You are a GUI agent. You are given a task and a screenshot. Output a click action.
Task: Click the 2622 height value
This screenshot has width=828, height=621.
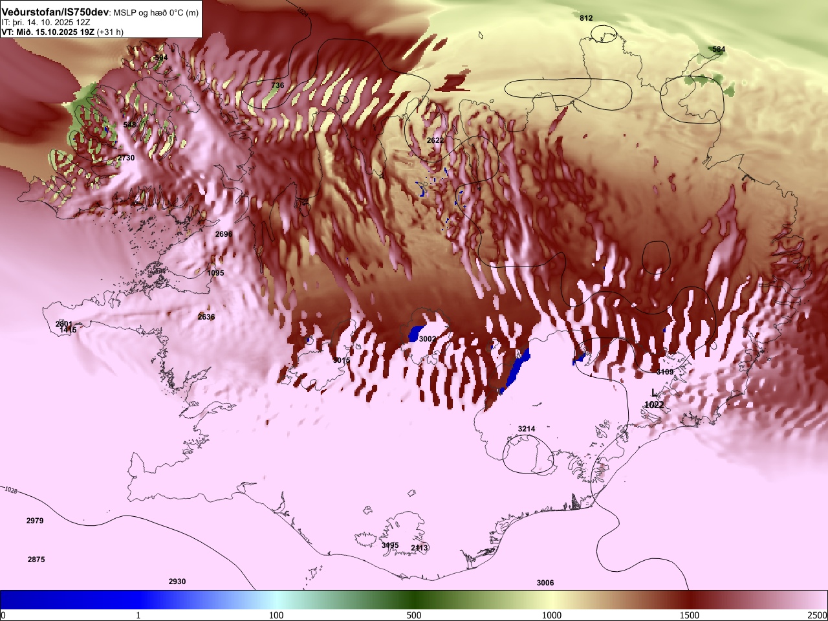(435, 140)
